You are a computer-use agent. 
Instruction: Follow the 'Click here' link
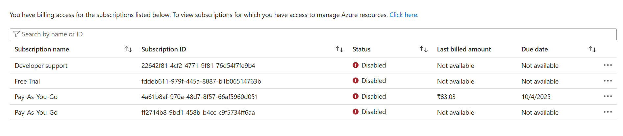404,15
